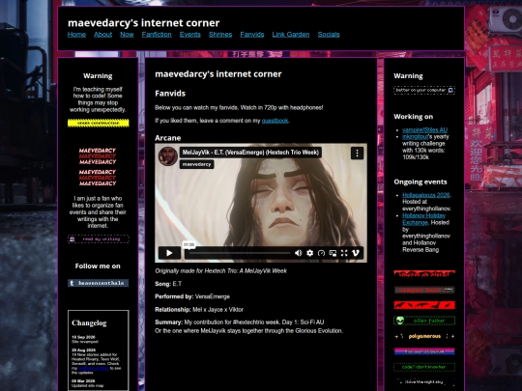The width and height of the screenshot is (522, 391).
Task: Follow the guestbook link
Action: click(x=275, y=121)
